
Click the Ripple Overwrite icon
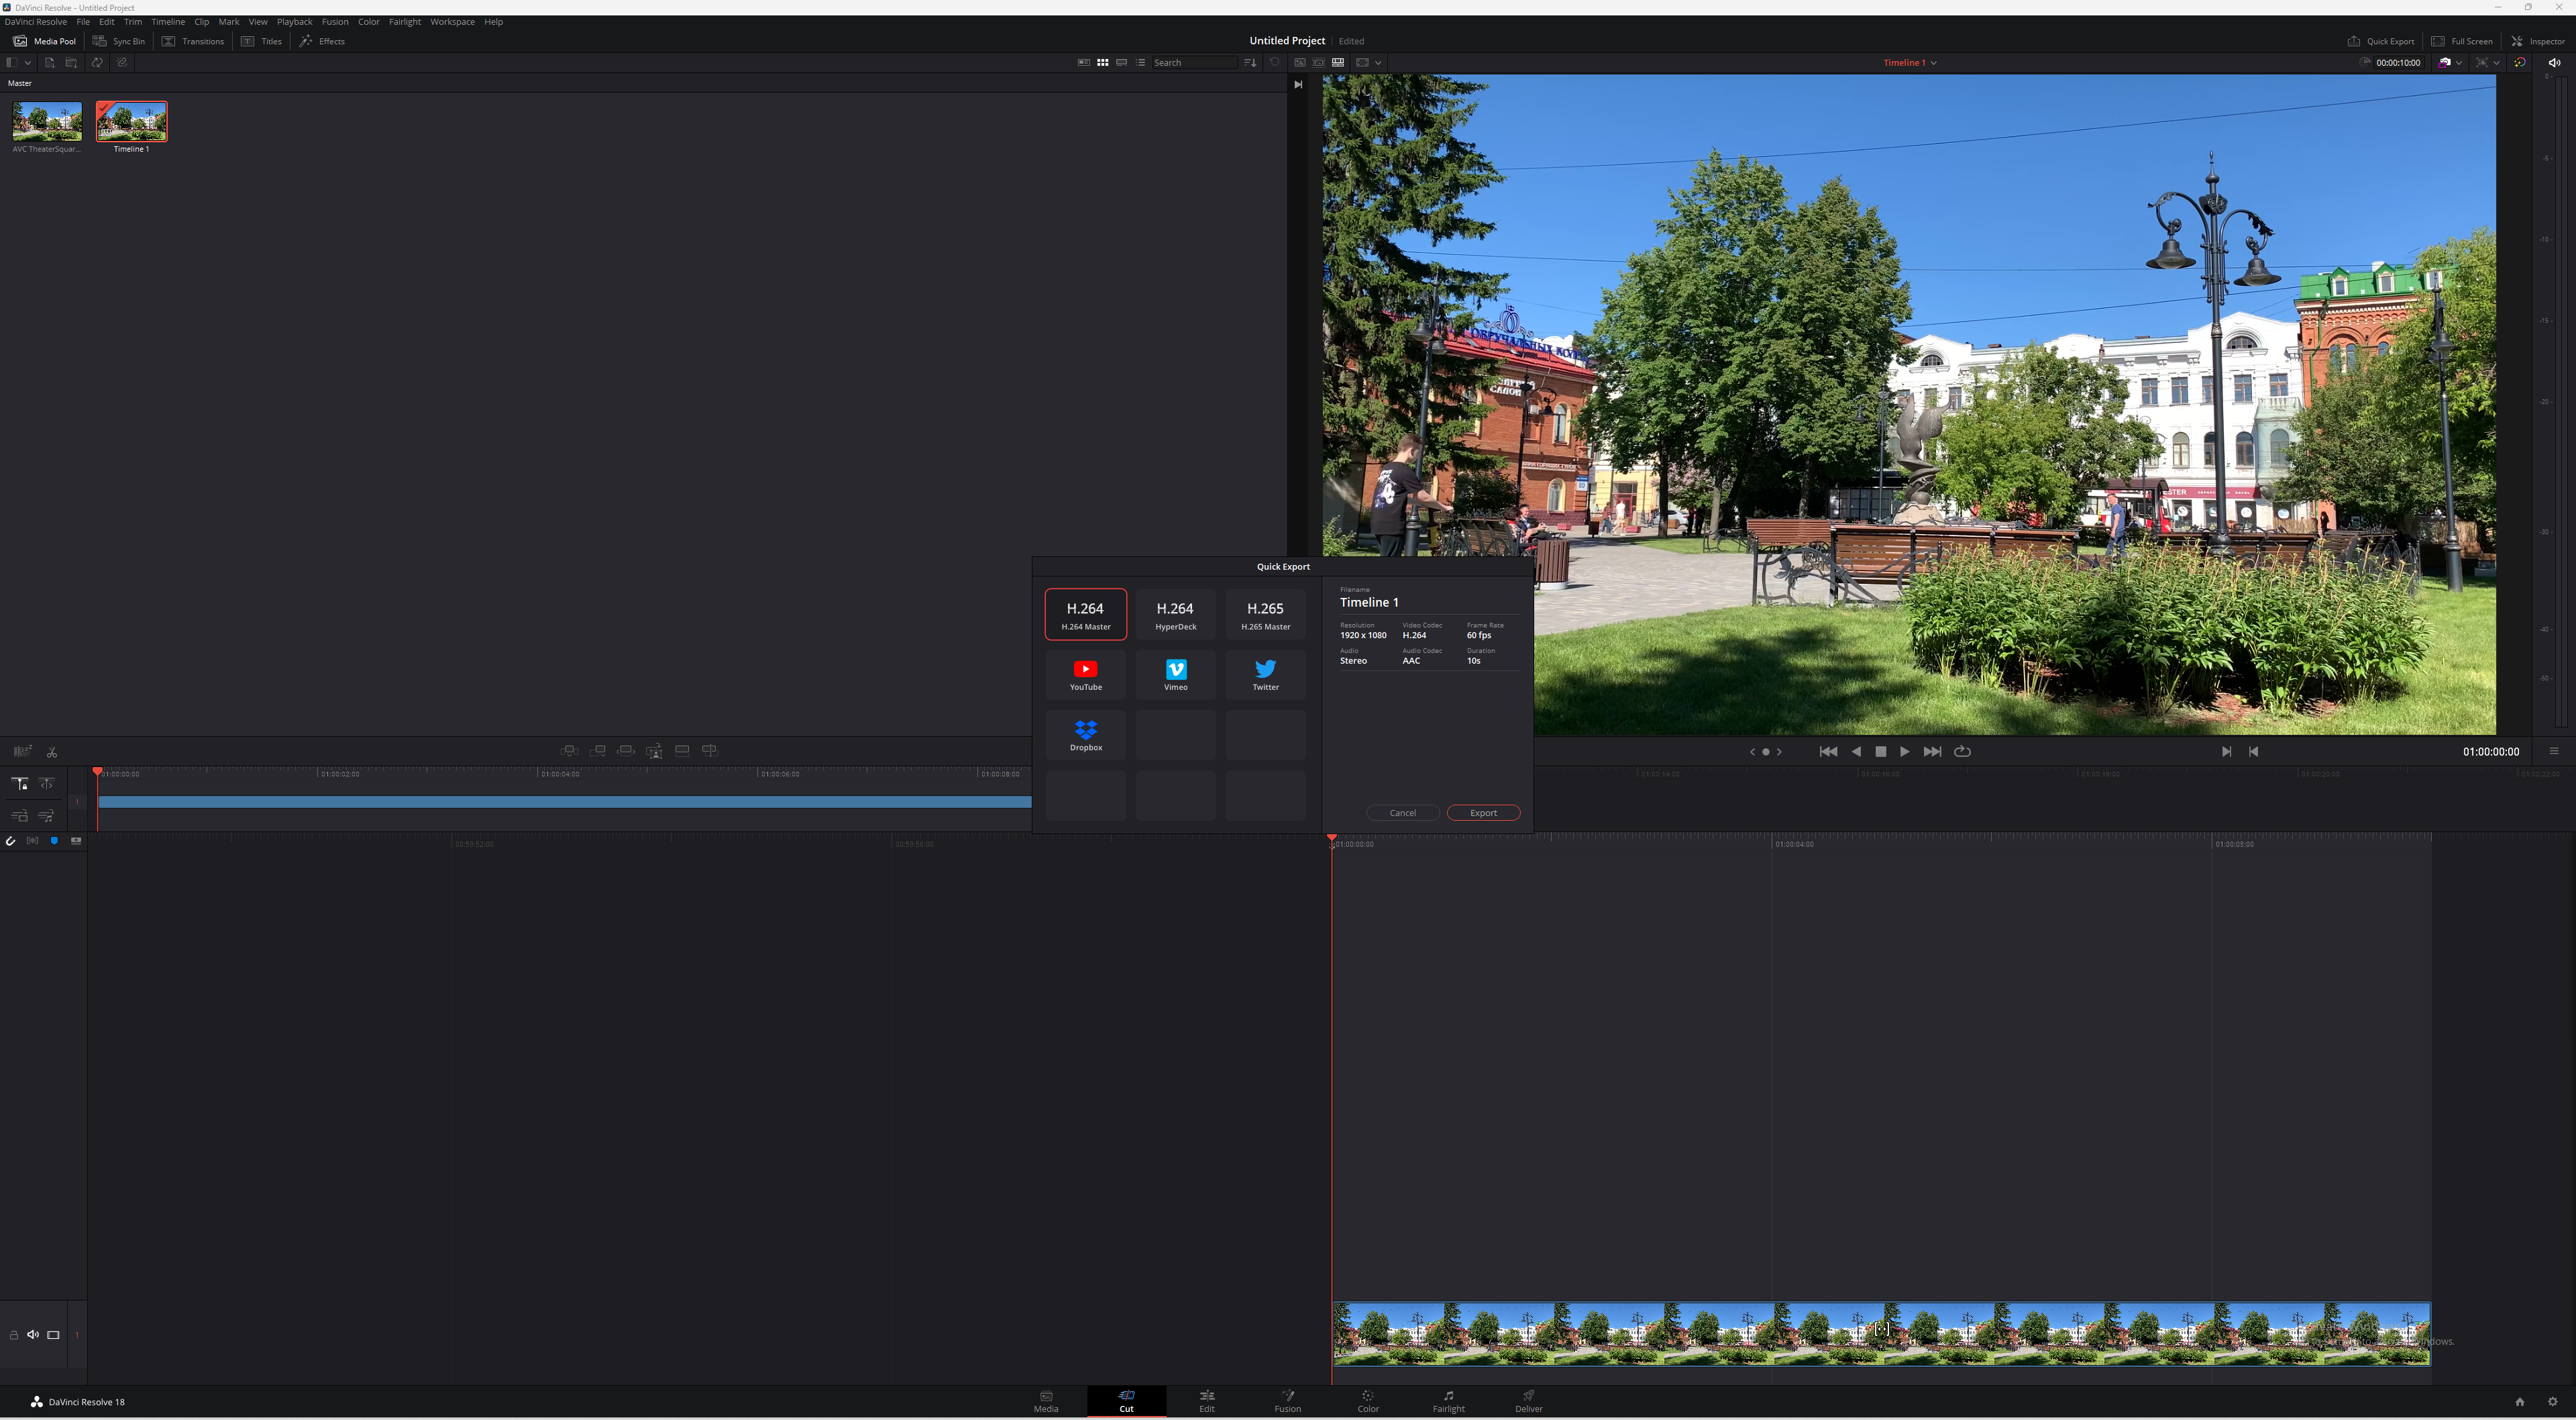[626, 750]
